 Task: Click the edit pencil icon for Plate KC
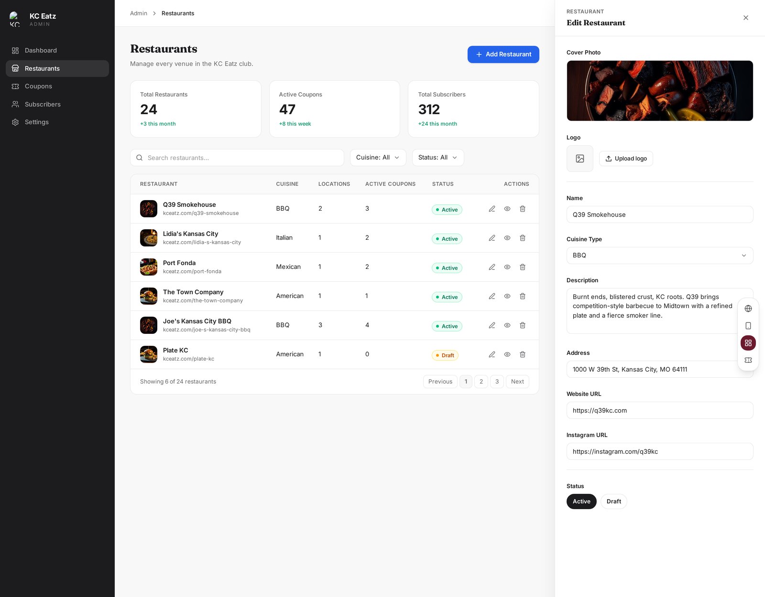(492, 354)
